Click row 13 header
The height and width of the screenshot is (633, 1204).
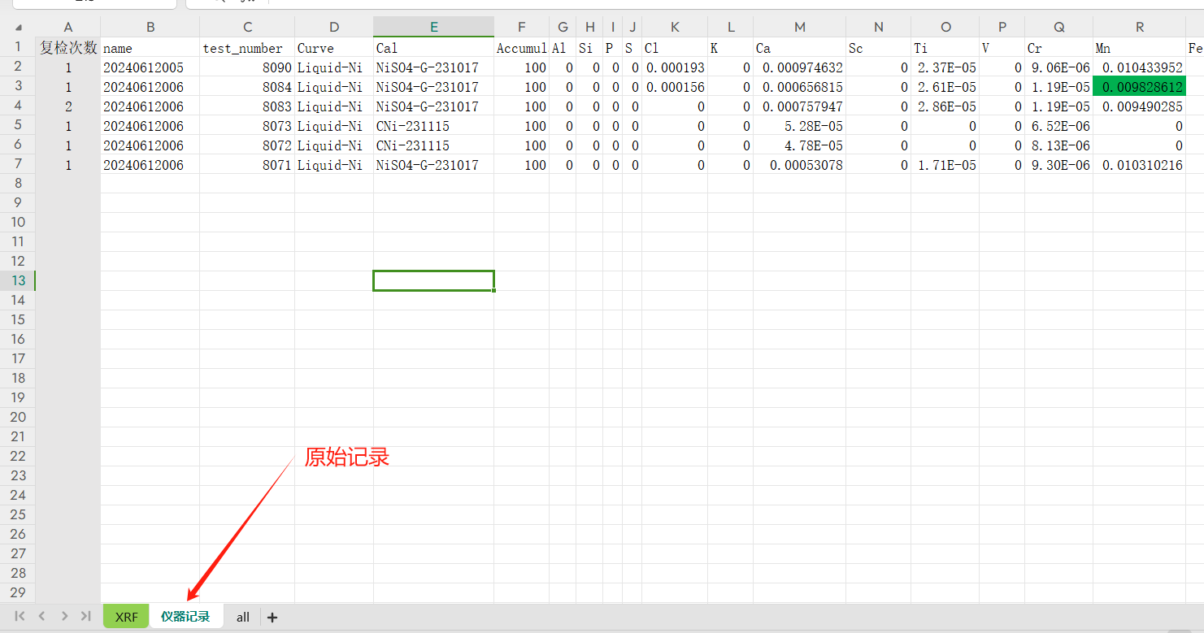18,280
